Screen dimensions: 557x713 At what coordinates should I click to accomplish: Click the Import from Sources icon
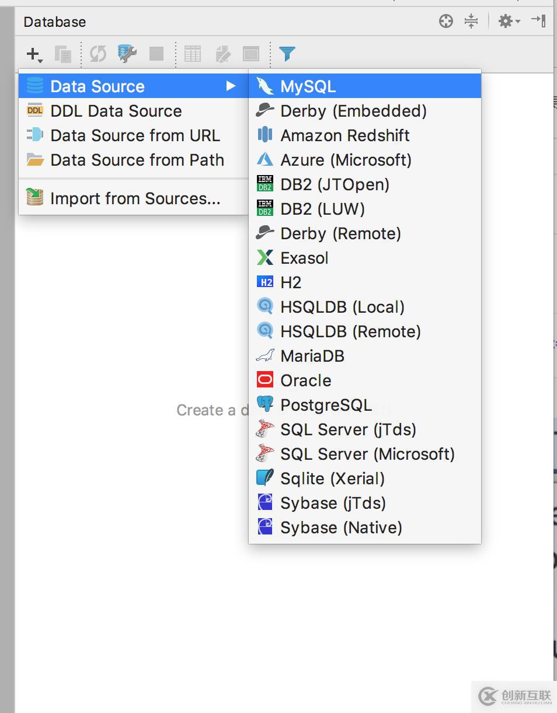(35, 198)
